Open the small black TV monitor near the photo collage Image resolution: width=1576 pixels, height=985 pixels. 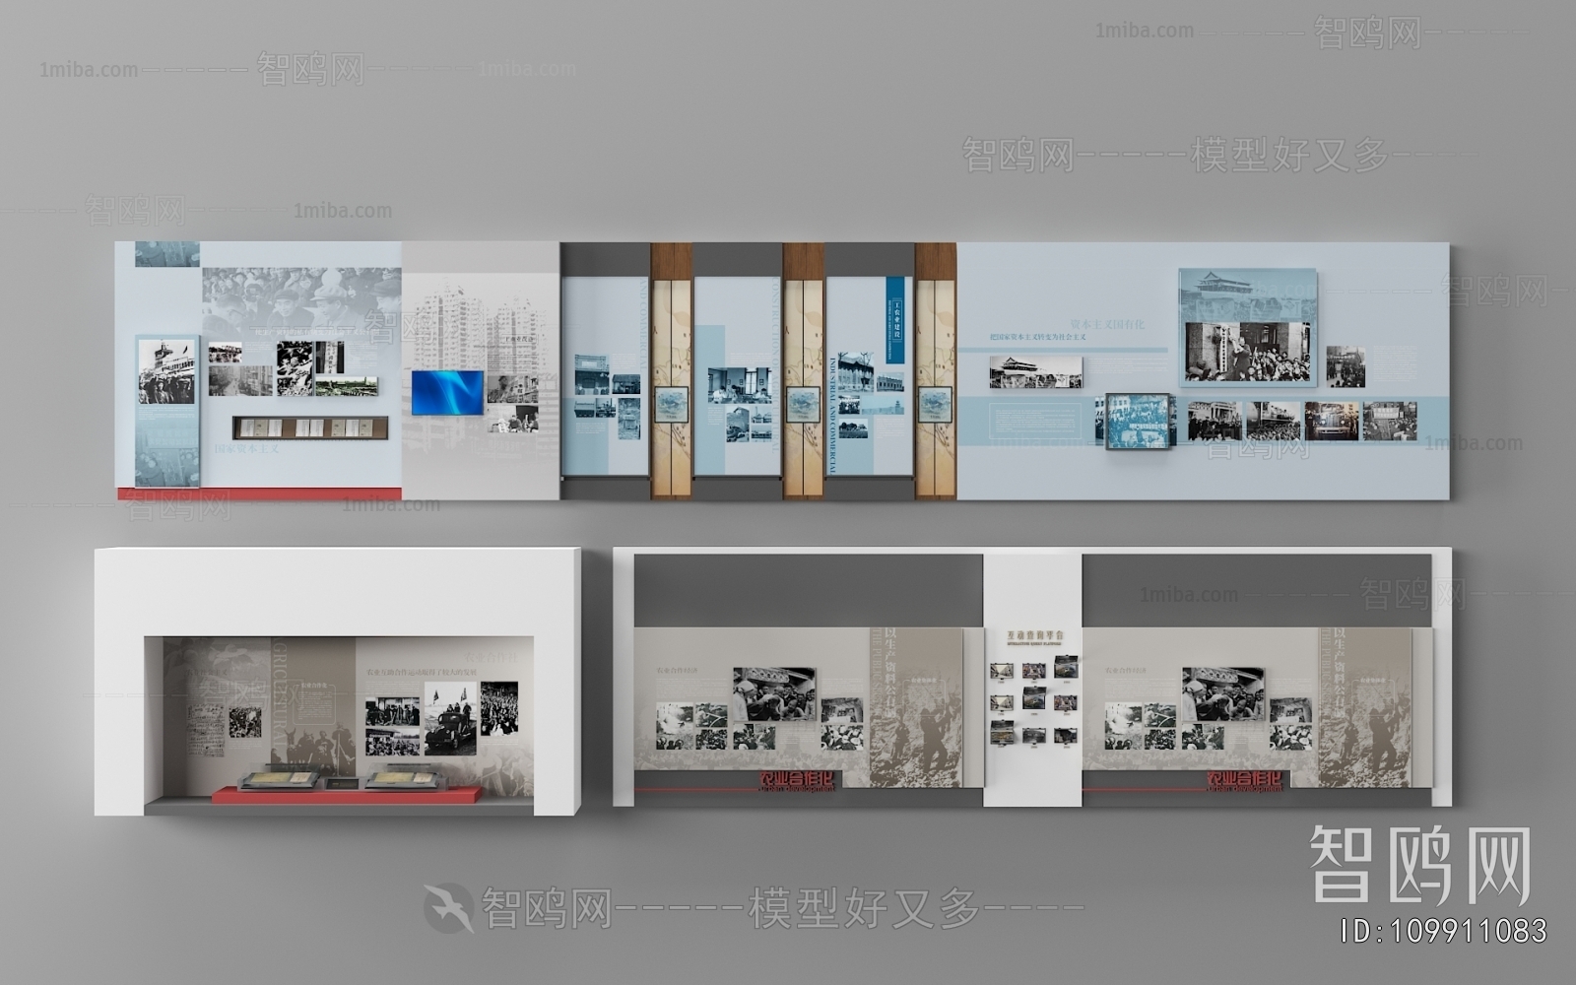pos(1137,423)
